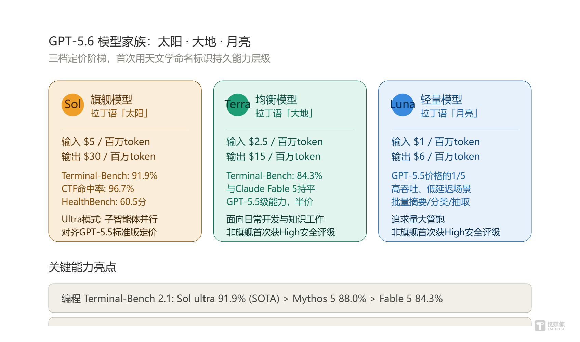580x342 pixels.
Task: Click the 关键能力亮点 section heading
Action: [82, 267]
